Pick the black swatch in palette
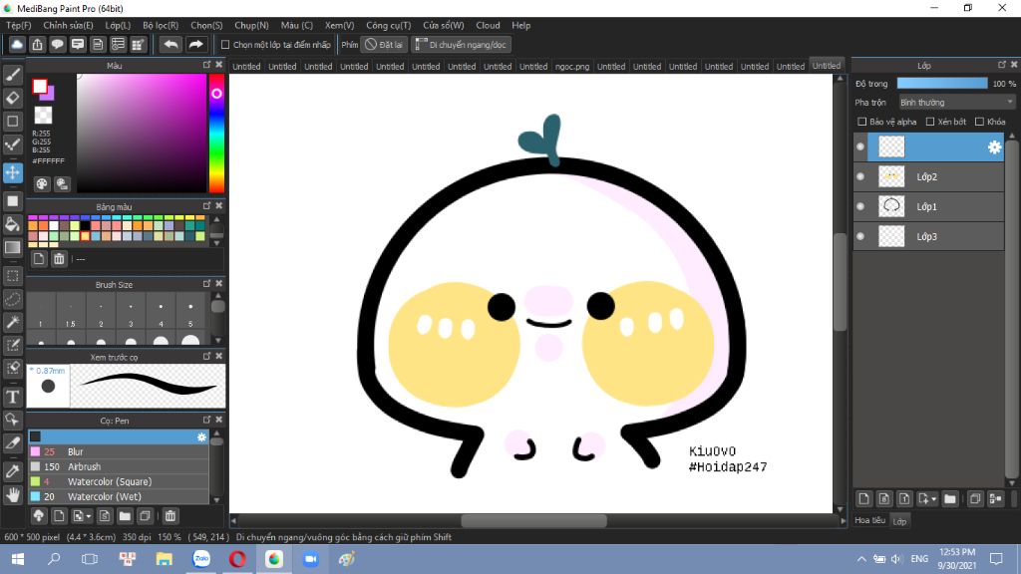Image resolution: width=1021 pixels, height=574 pixels. 86,226
